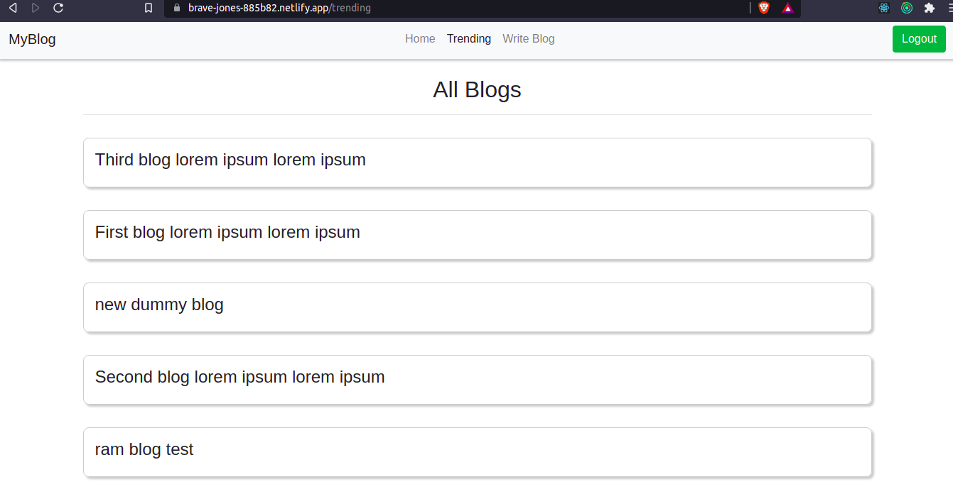This screenshot has width=953, height=499.
Task: Bookmark this page with the bookmark icon
Action: pyautogui.click(x=148, y=8)
